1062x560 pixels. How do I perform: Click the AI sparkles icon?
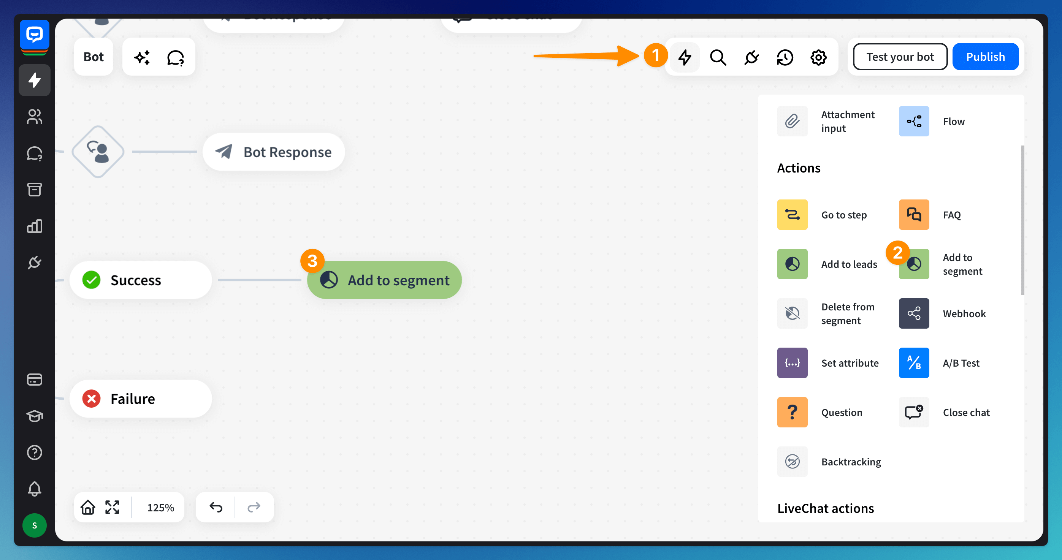pos(142,57)
